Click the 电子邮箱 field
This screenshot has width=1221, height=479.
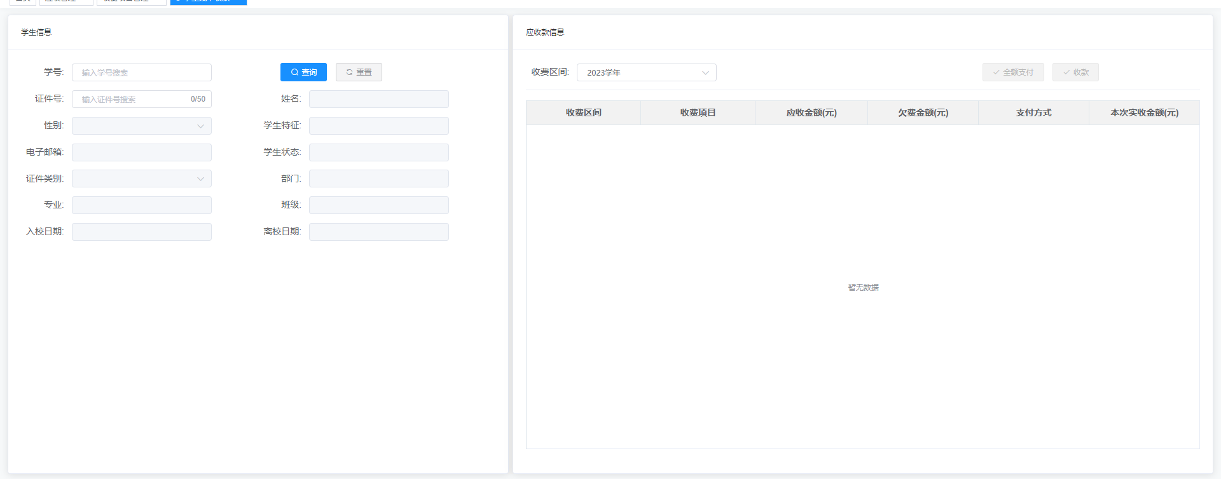coord(142,152)
